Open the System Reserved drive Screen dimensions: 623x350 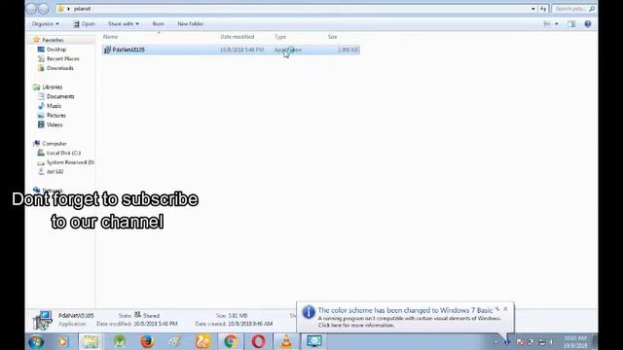[70, 162]
